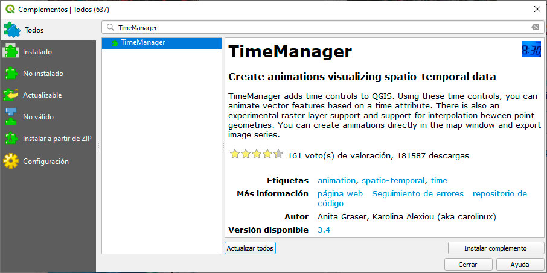Open the spatio-temporal tag link
The image size is (547, 273).
(393, 181)
